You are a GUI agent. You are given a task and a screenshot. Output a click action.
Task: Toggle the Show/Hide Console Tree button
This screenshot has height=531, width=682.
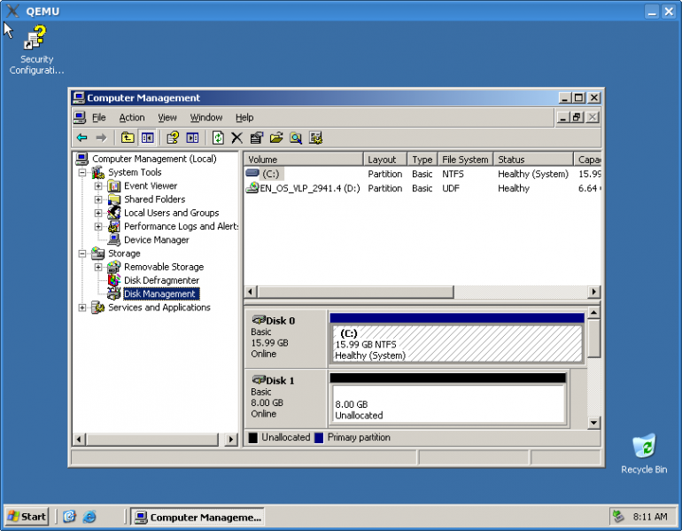coord(147,137)
